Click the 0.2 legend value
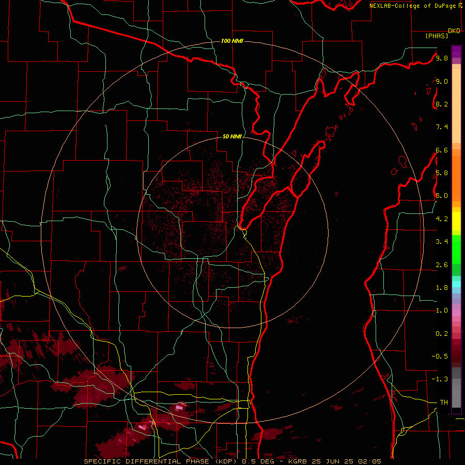Image resolution: width=465 pixels, height=465 pixels. 442,334
